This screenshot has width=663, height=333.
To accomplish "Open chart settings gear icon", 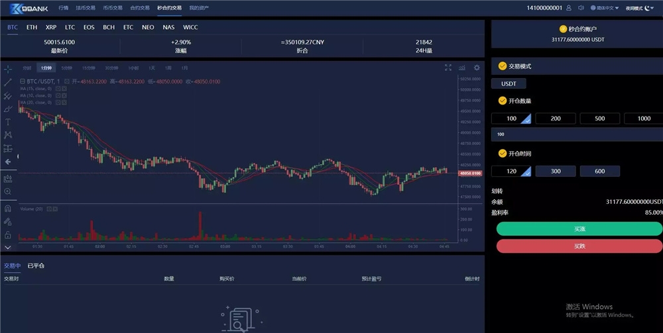I will (x=477, y=68).
